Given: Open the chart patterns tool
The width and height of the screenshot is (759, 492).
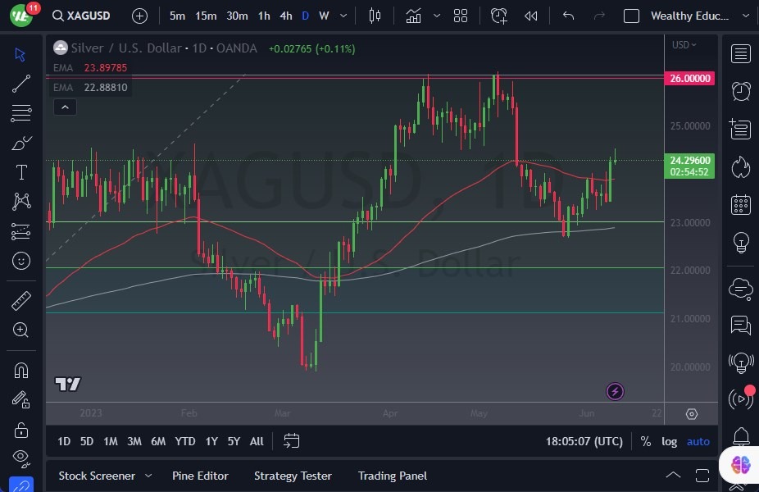Looking at the screenshot, I should click(21, 202).
